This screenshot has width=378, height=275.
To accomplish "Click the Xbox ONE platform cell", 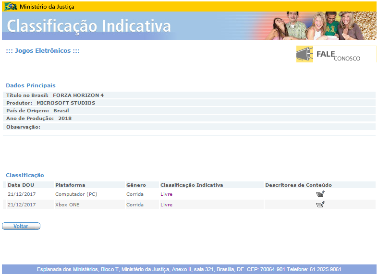I will pos(67,205).
